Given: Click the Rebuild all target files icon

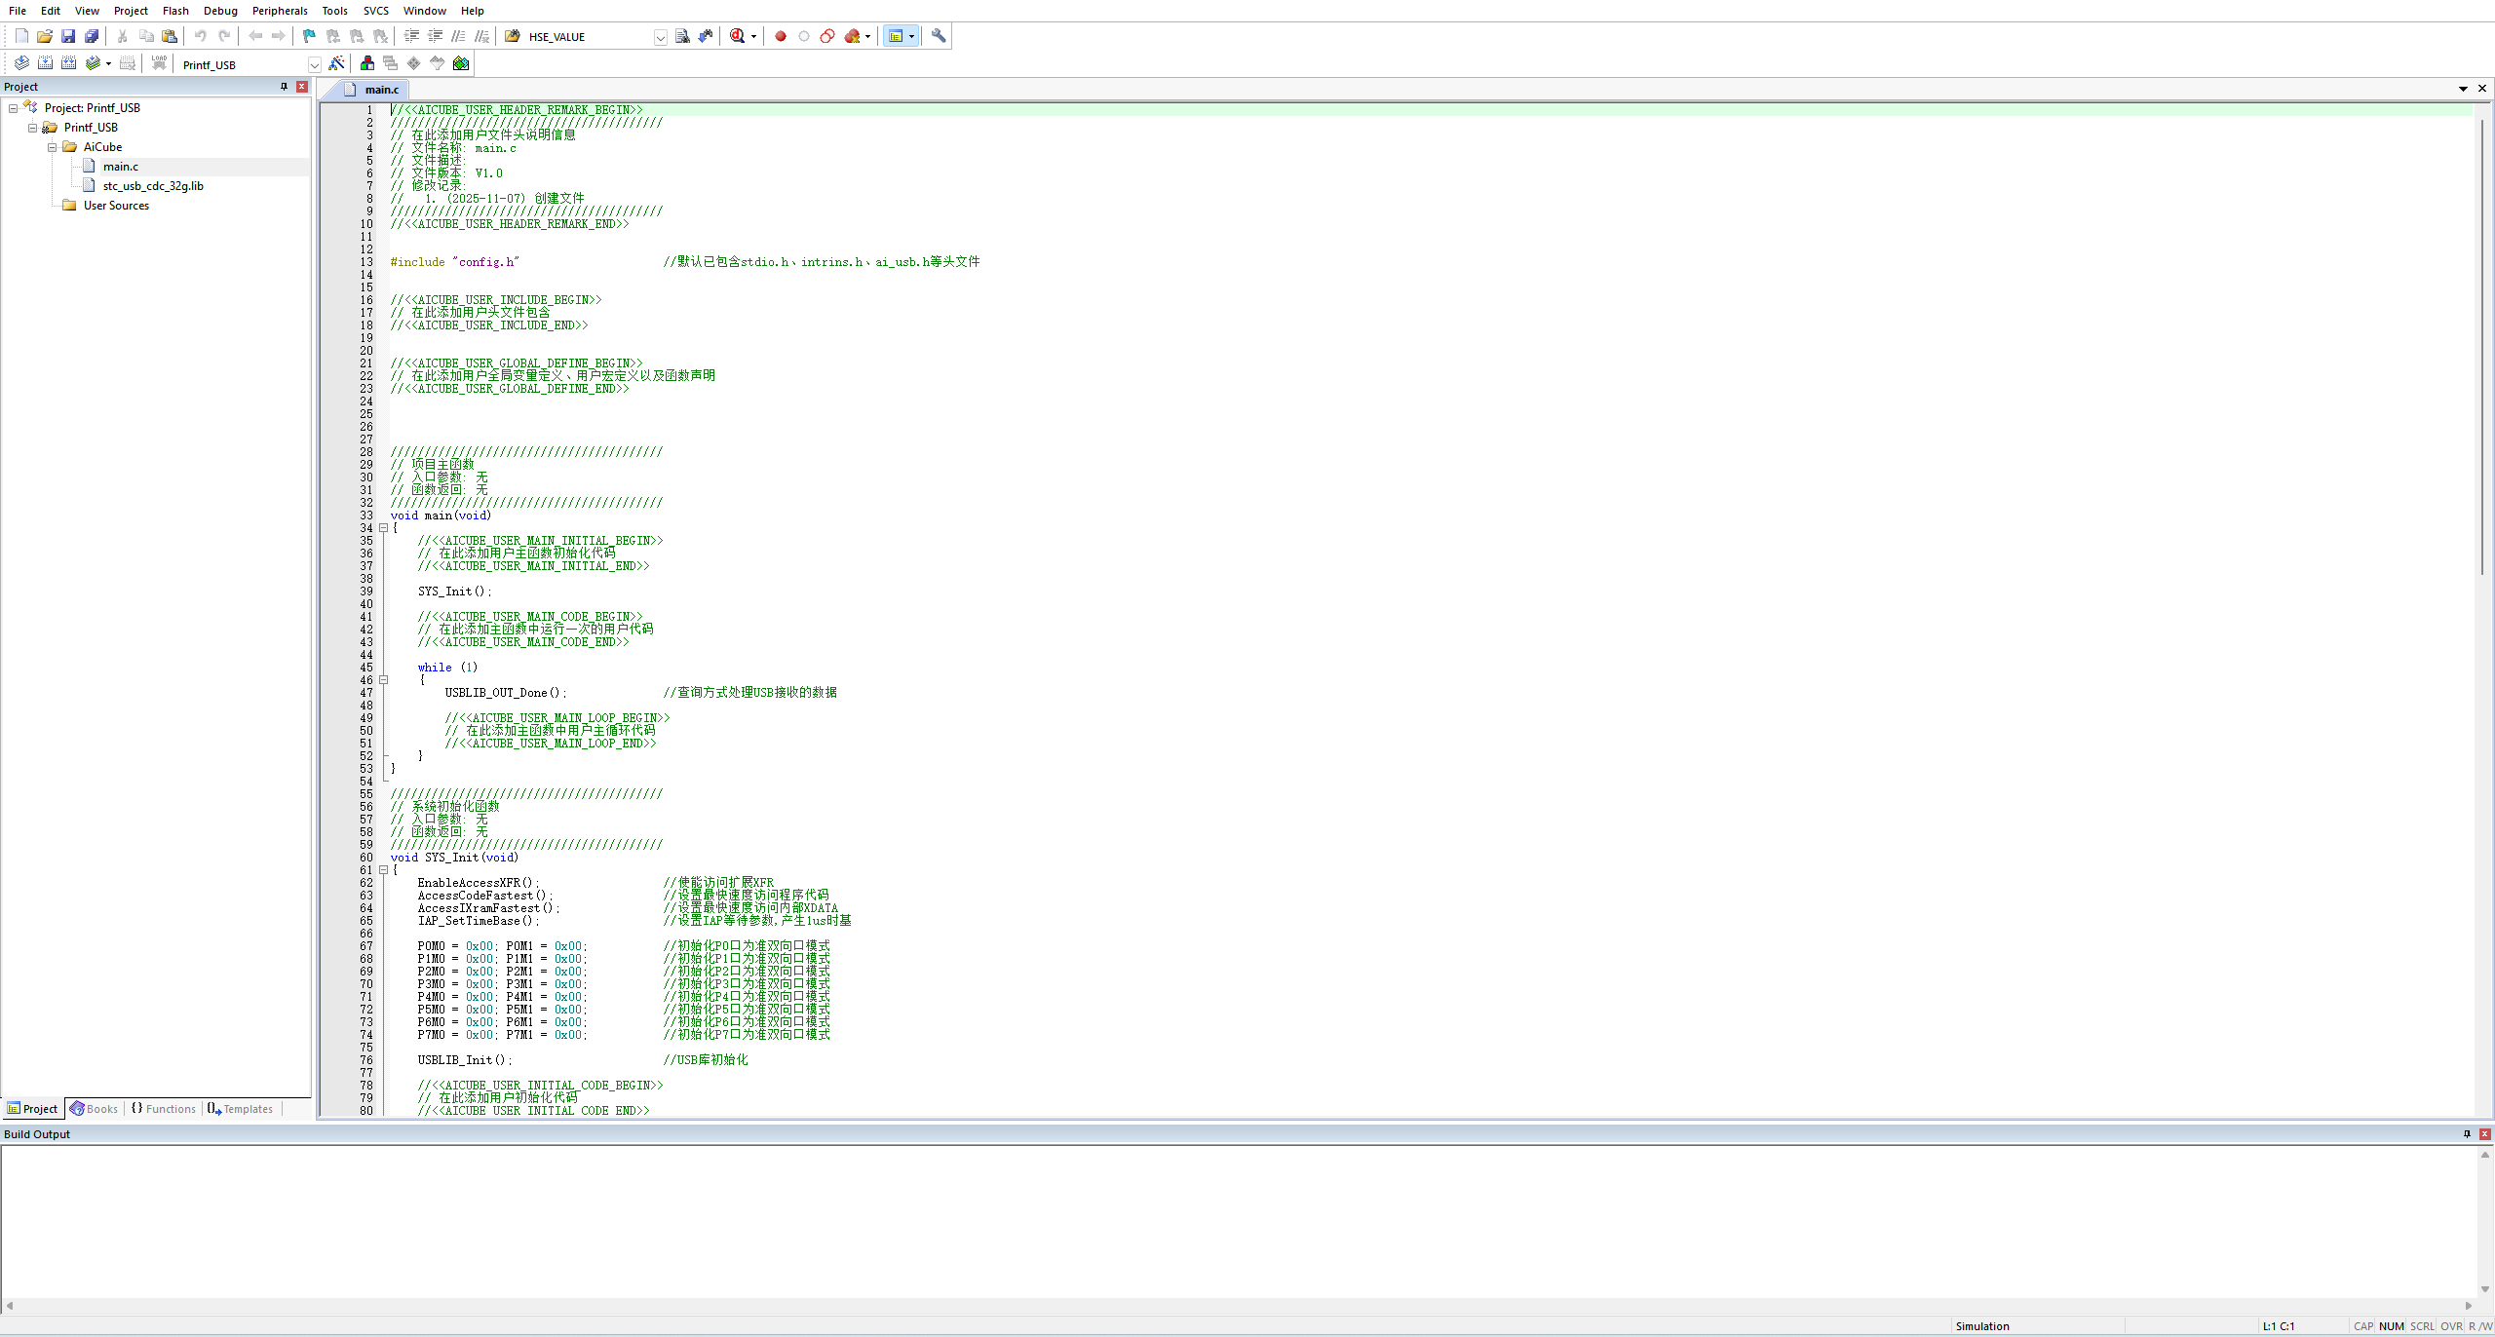Looking at the screenshot, I should 68,63.
